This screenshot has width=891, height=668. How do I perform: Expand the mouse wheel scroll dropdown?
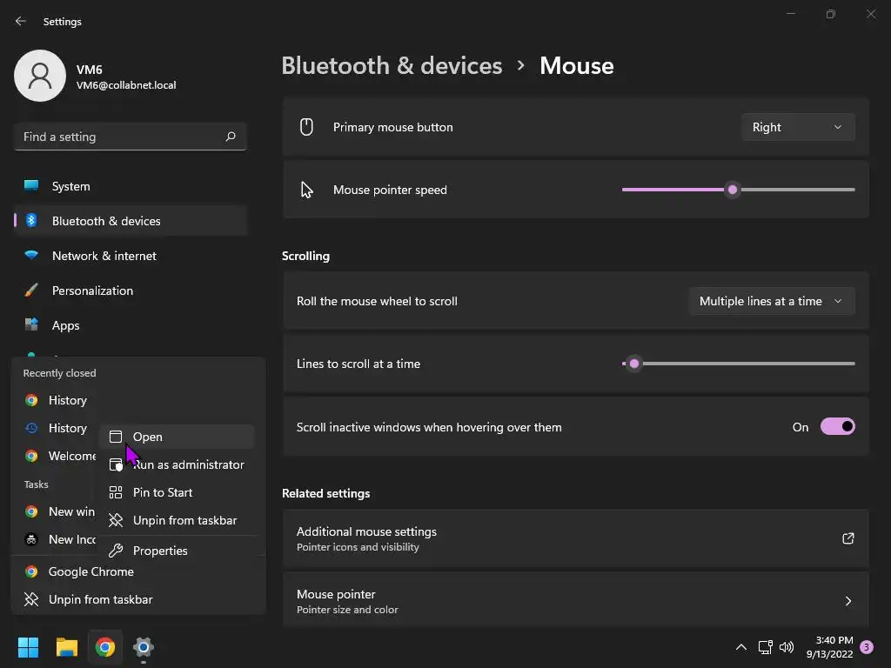point(771,301)
